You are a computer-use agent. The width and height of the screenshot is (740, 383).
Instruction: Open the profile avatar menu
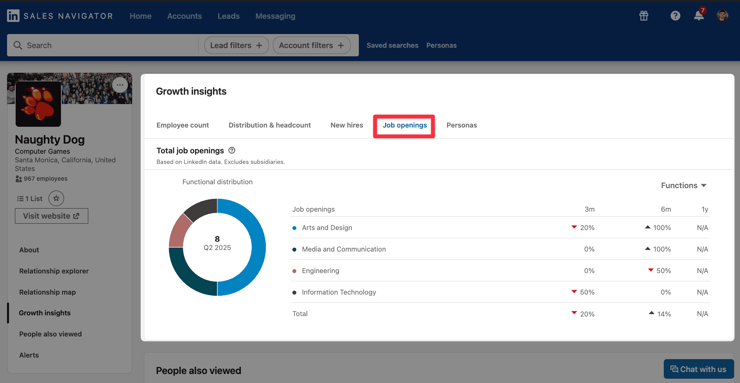[722, 16]
